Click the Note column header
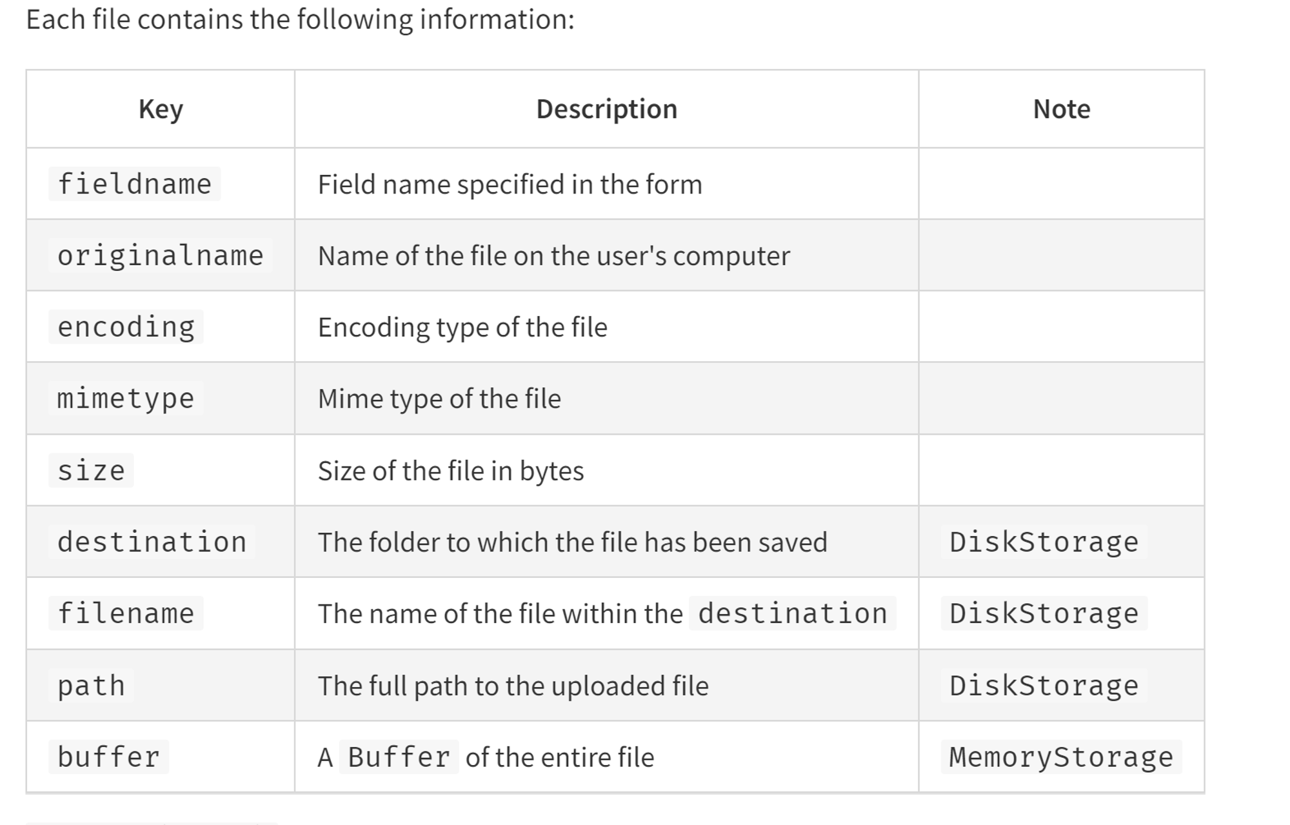This screenshot has height=825, width=1290. coord(1062,109)
